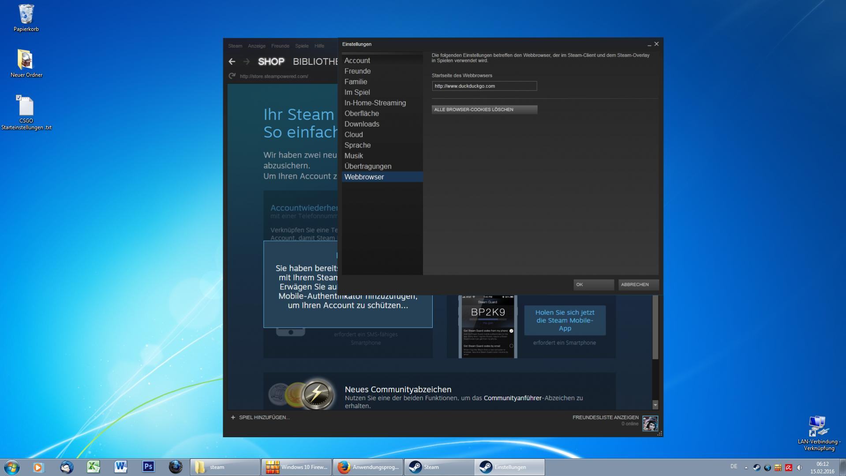
Task: Open the Papierkorb desktop icon
Action: coord(26,18)
